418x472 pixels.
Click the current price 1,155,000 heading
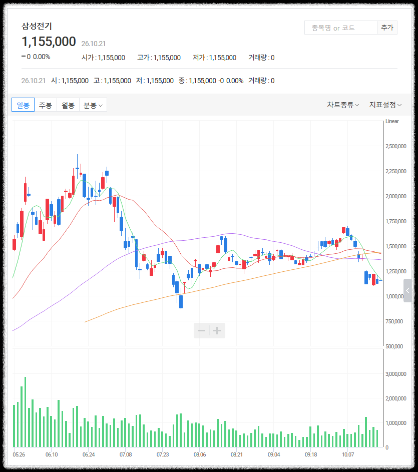coord(49,42)
